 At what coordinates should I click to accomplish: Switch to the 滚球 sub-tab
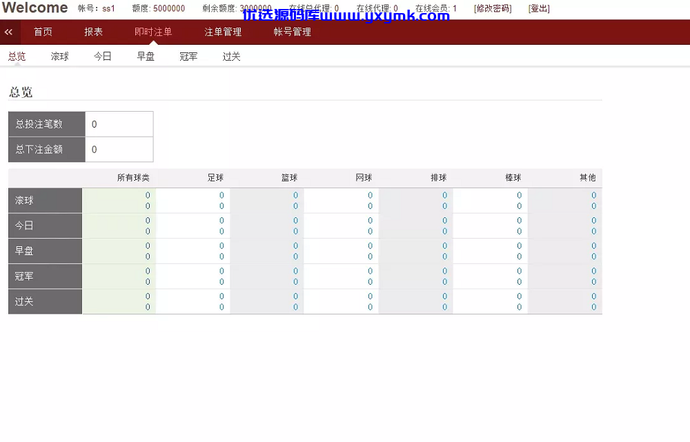(60, 57)
